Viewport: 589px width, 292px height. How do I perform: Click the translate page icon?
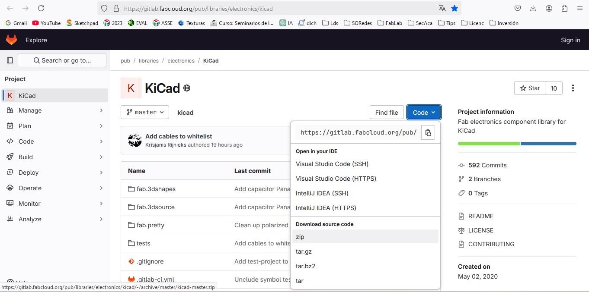(442, 8)
